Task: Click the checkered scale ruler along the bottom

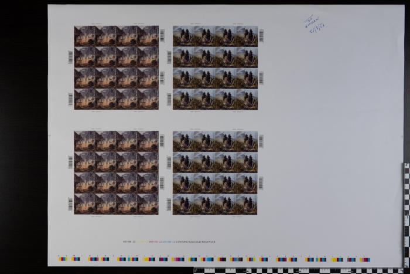Action: pyautogui.click(x=300, y=270)
